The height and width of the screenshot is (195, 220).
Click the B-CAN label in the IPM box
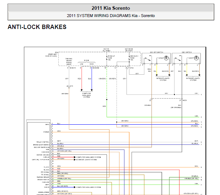coord(86,60)
